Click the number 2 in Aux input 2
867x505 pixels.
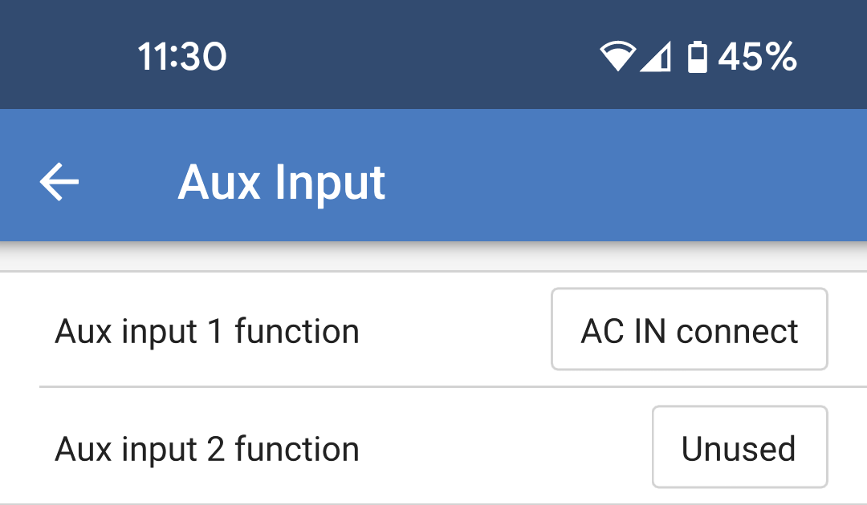pos(215,449)
